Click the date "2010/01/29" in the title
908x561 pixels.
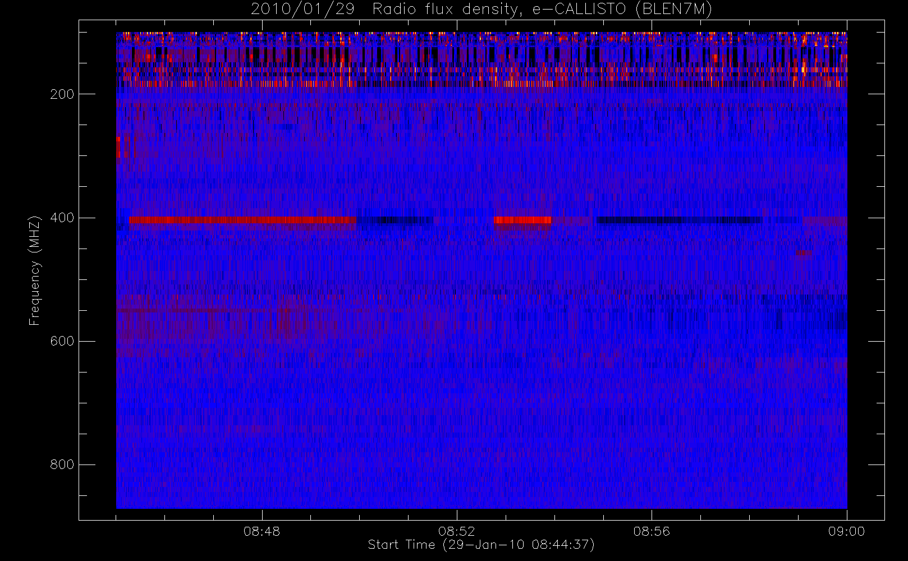pos(302,10)
